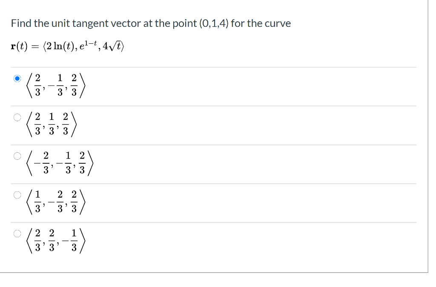Click the divider line above the first option
This screenshot has height=287, width=436.
coord(213,67)
